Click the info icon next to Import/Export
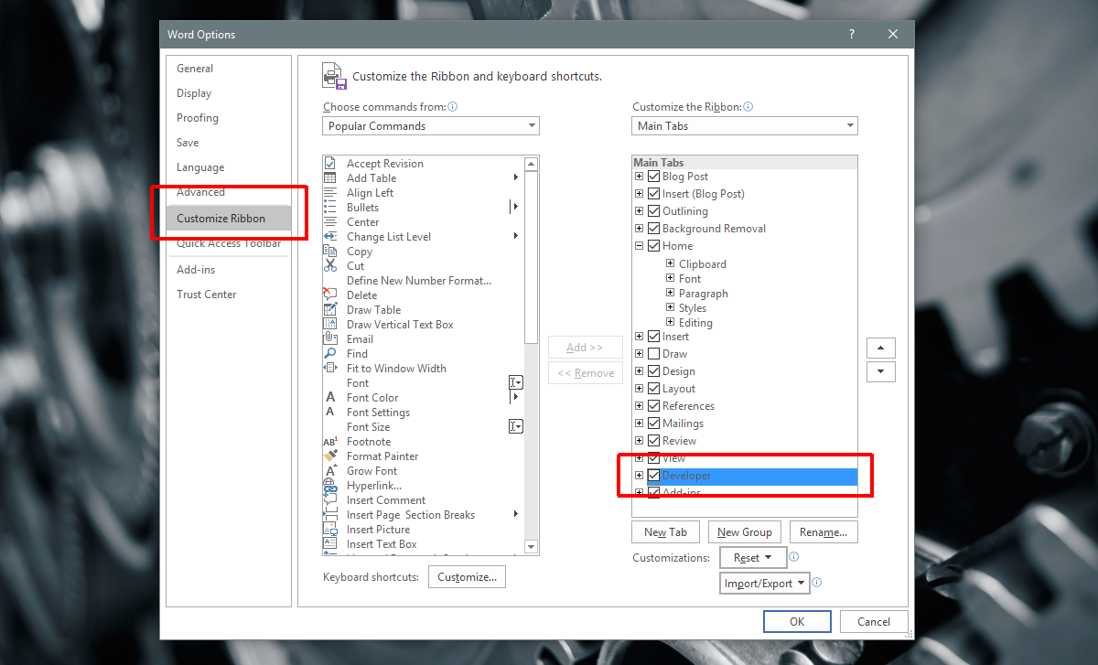This screenshot has height=665, width=1098. point(817,582)
